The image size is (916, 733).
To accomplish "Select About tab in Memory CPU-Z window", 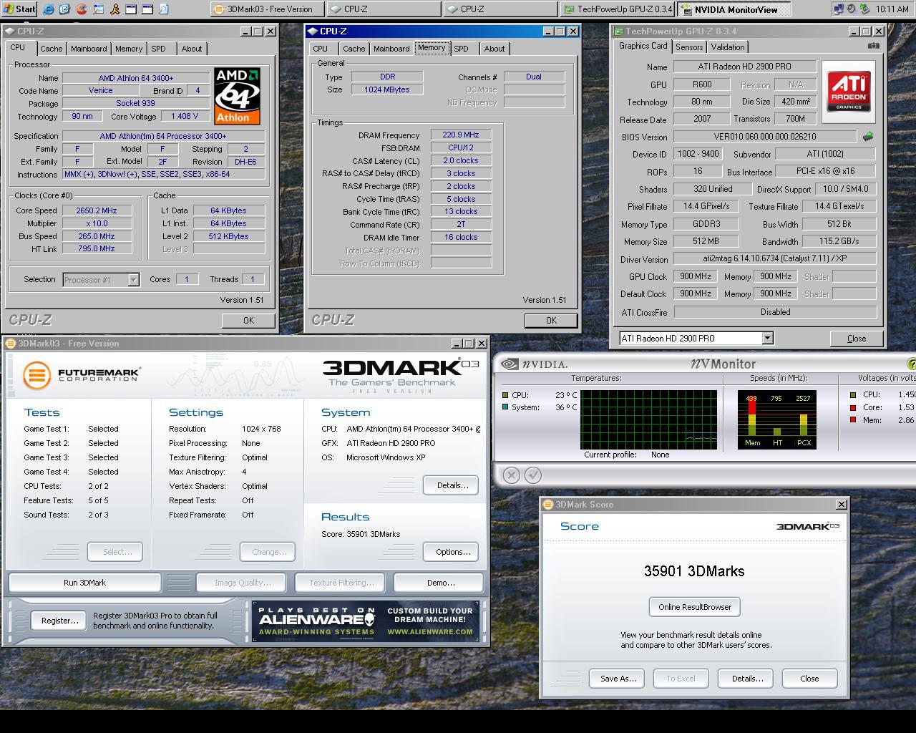I will coord(494,49).
